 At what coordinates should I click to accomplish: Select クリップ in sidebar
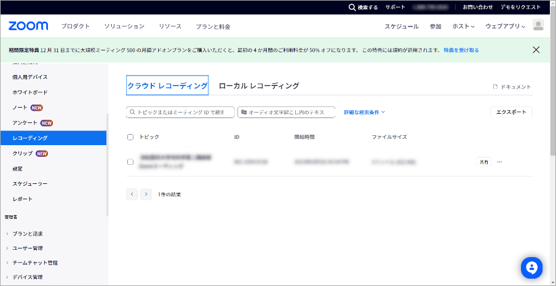[x=22, y=153]
